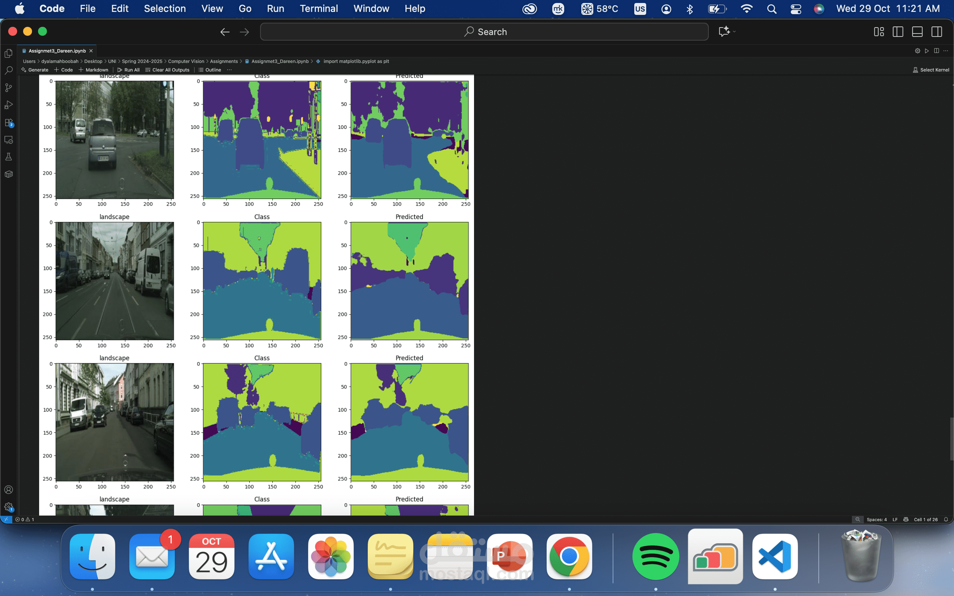This screenshot has width=954, height=596.
Task: Click the Search command center field
Action: 484,32
